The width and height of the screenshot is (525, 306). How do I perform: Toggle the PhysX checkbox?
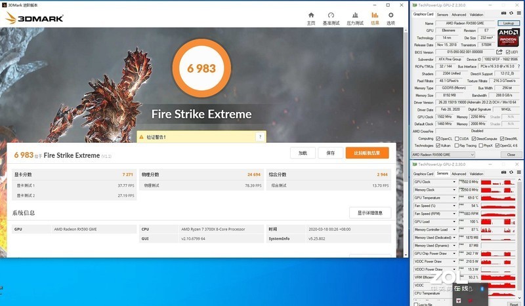[481, 145]
